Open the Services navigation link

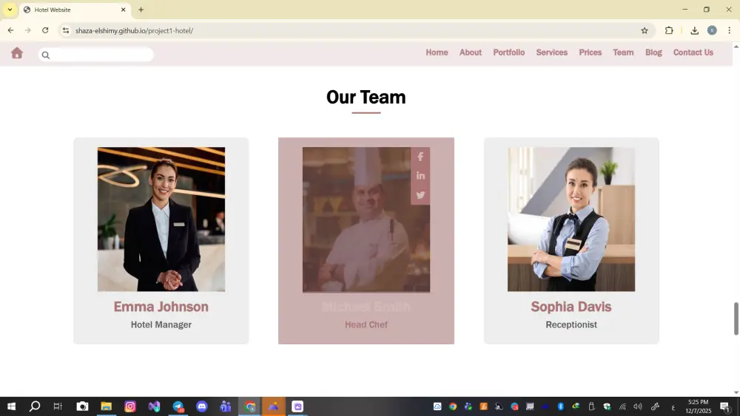pyautogui.click(x=551, y=52)
